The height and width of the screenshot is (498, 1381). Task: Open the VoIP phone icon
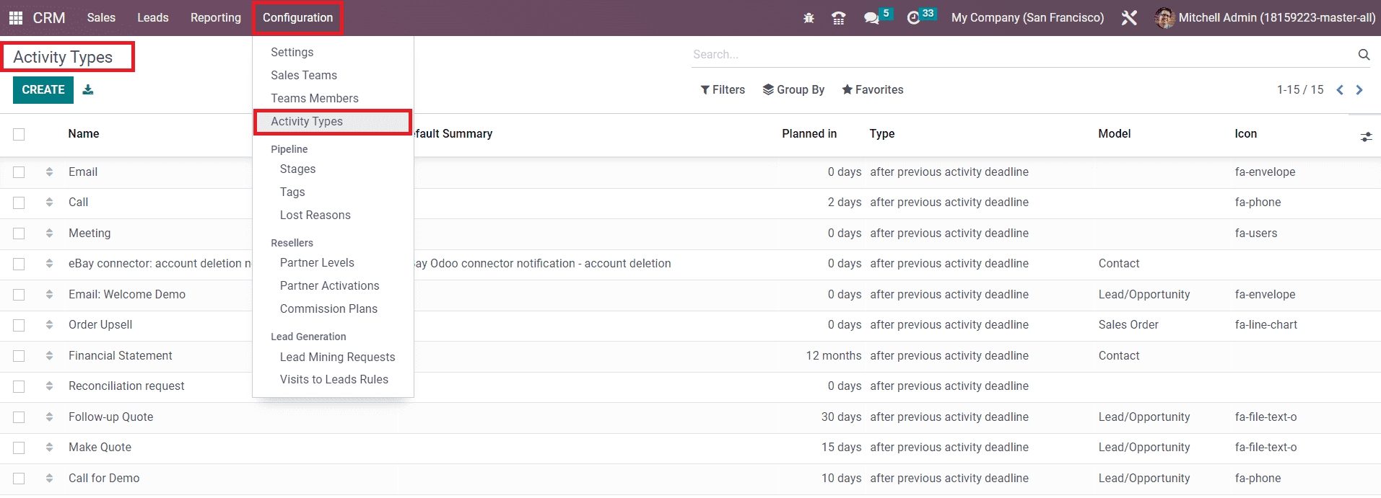click(838, 18)
